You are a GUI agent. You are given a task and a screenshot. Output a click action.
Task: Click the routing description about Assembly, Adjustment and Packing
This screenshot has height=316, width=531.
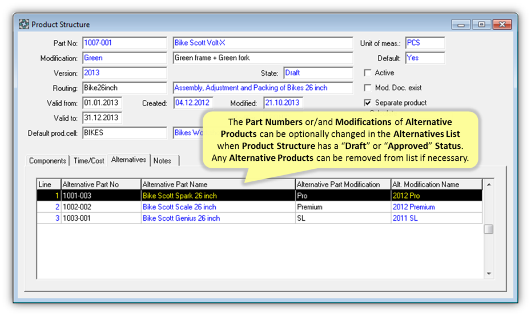(263, 88)
